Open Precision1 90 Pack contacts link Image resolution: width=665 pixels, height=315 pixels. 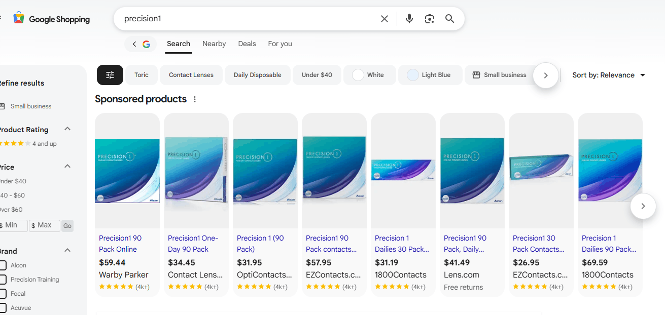(331, 244)
